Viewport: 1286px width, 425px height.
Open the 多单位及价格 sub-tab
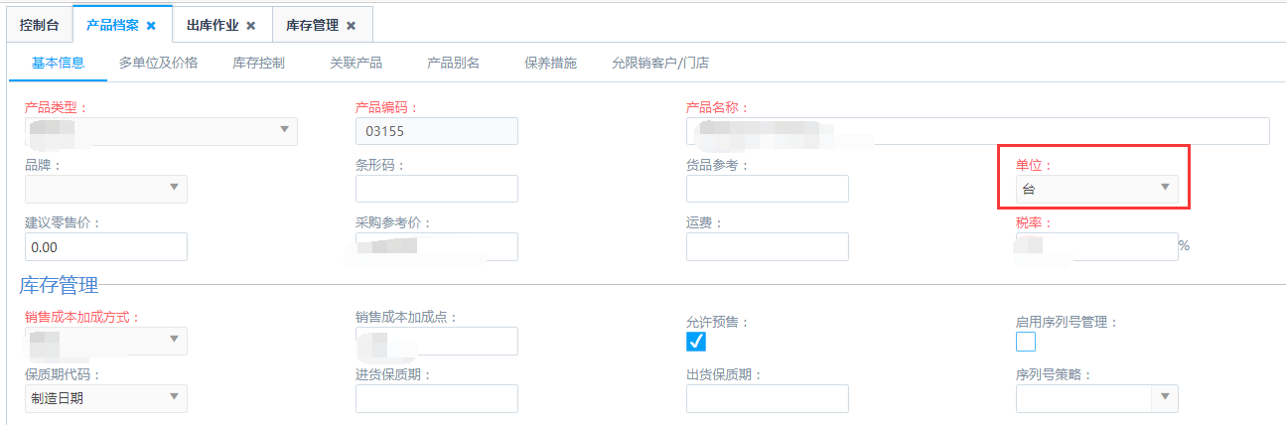(x=158, y=63)
